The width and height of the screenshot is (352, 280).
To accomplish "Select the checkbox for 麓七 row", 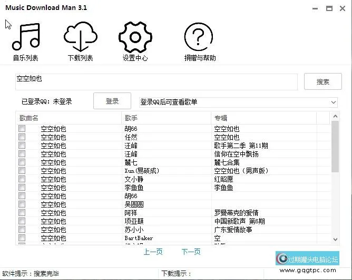I will pos(22,162).
